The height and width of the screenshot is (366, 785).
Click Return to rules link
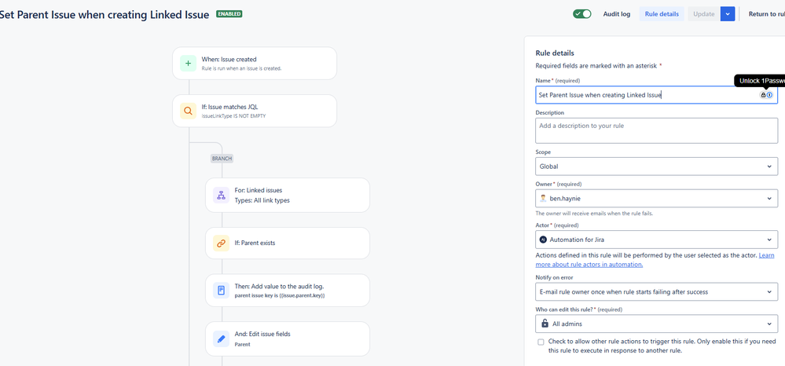(x=766, y=14)
